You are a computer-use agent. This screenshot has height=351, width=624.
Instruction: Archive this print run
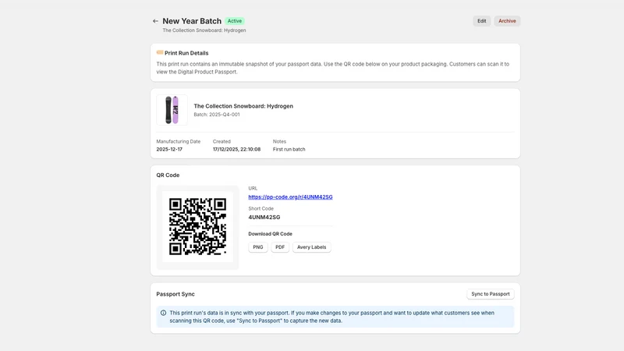coord(507,21)
